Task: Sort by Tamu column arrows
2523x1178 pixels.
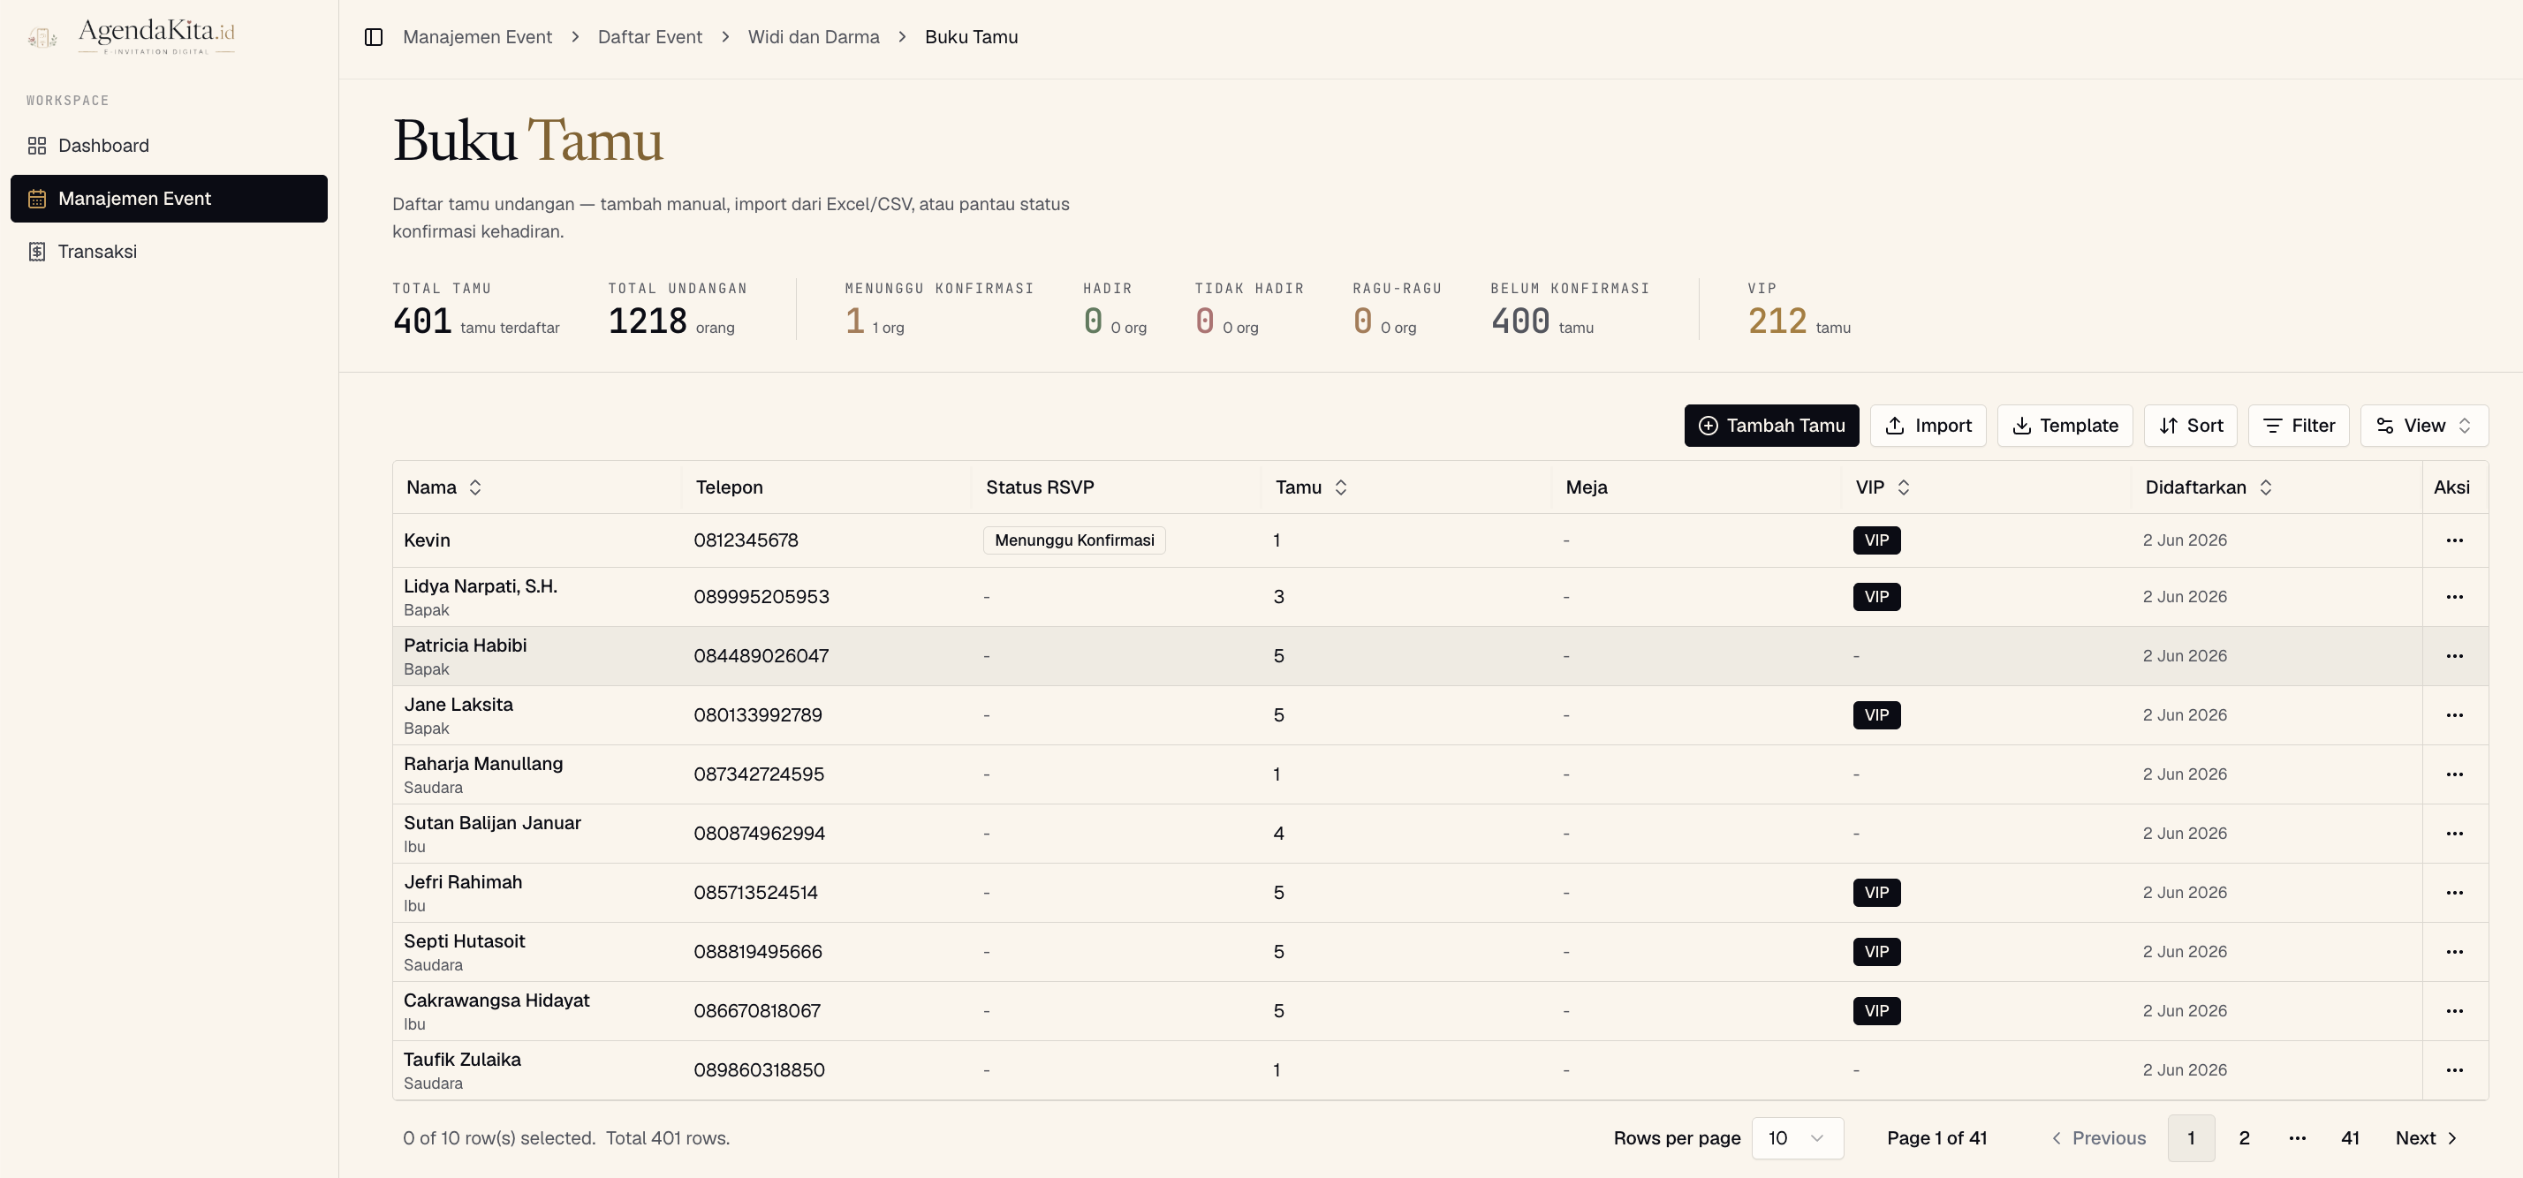Action: pyautogui.click(x=1341, y=487)
